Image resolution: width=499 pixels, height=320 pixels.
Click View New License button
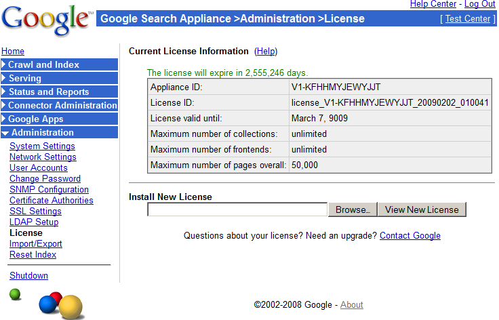point(422,209)
